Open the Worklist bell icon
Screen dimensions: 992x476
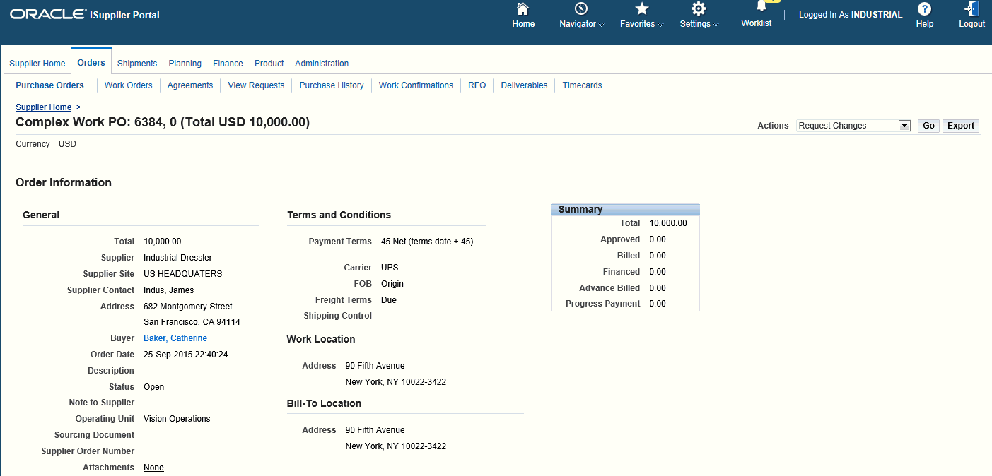[x=761, y=6]
